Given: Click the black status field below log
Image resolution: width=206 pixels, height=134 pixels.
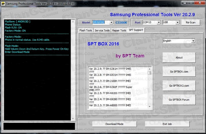Looking at the screenshot, I should click(x=39, y=126).
